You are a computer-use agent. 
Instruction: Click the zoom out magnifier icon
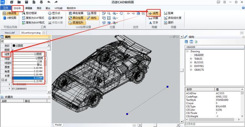point(114,18)
